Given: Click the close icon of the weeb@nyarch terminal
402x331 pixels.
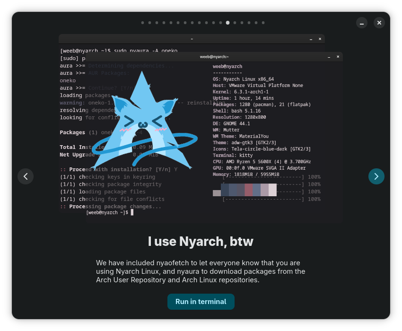Looking at the screenshot, I should click(x=338, y=57).
